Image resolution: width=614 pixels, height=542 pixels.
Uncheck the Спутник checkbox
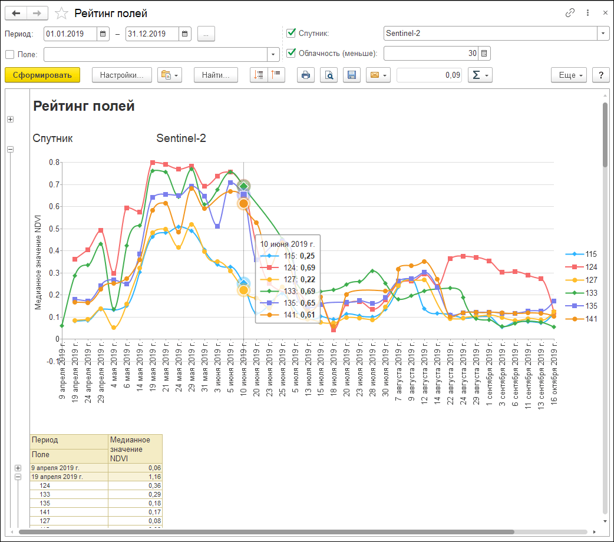[291, 34]
